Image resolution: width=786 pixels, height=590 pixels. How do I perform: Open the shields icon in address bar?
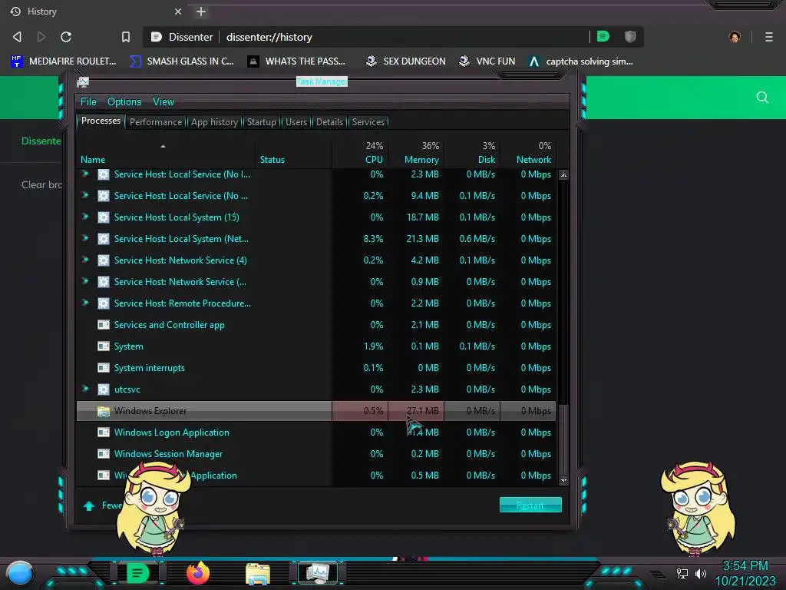630,36
